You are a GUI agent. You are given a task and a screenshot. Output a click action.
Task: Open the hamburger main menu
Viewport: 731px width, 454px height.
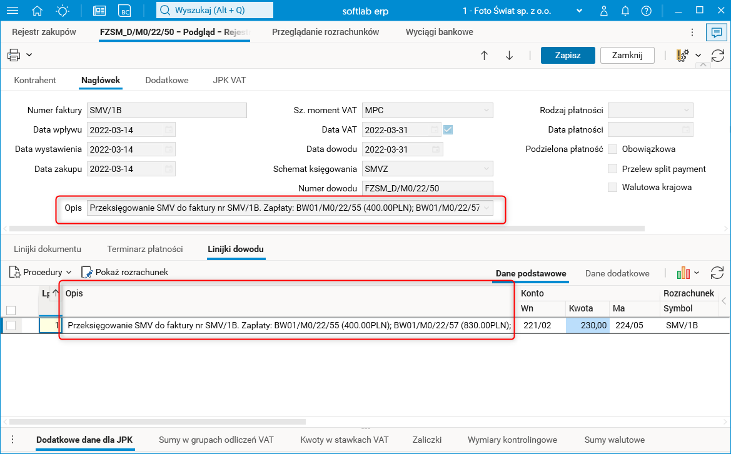13,10
